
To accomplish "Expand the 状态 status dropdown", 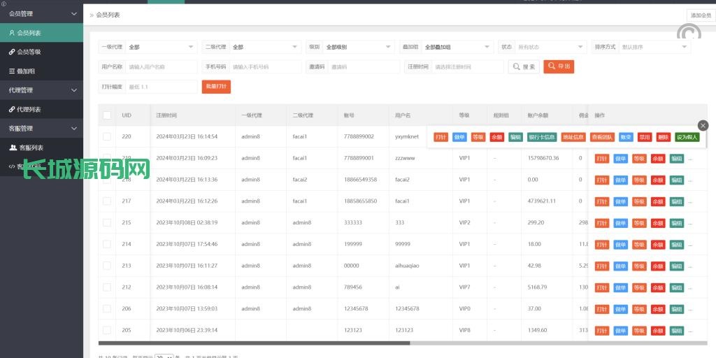I will coord(550,47).
